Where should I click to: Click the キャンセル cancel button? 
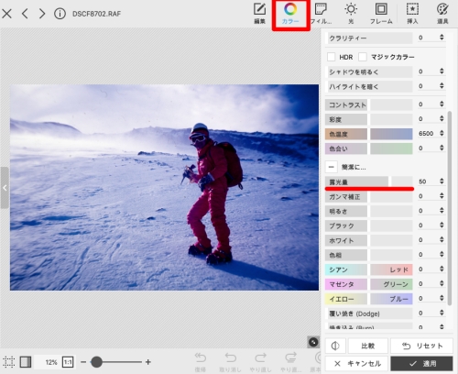coord(356,364)
